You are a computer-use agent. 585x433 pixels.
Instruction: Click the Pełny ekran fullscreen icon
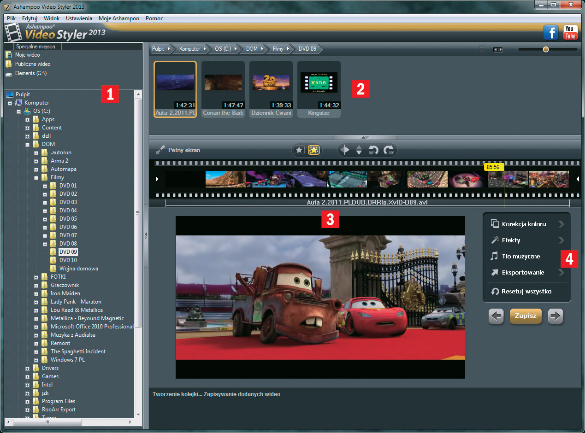click(x=161, y=150)
